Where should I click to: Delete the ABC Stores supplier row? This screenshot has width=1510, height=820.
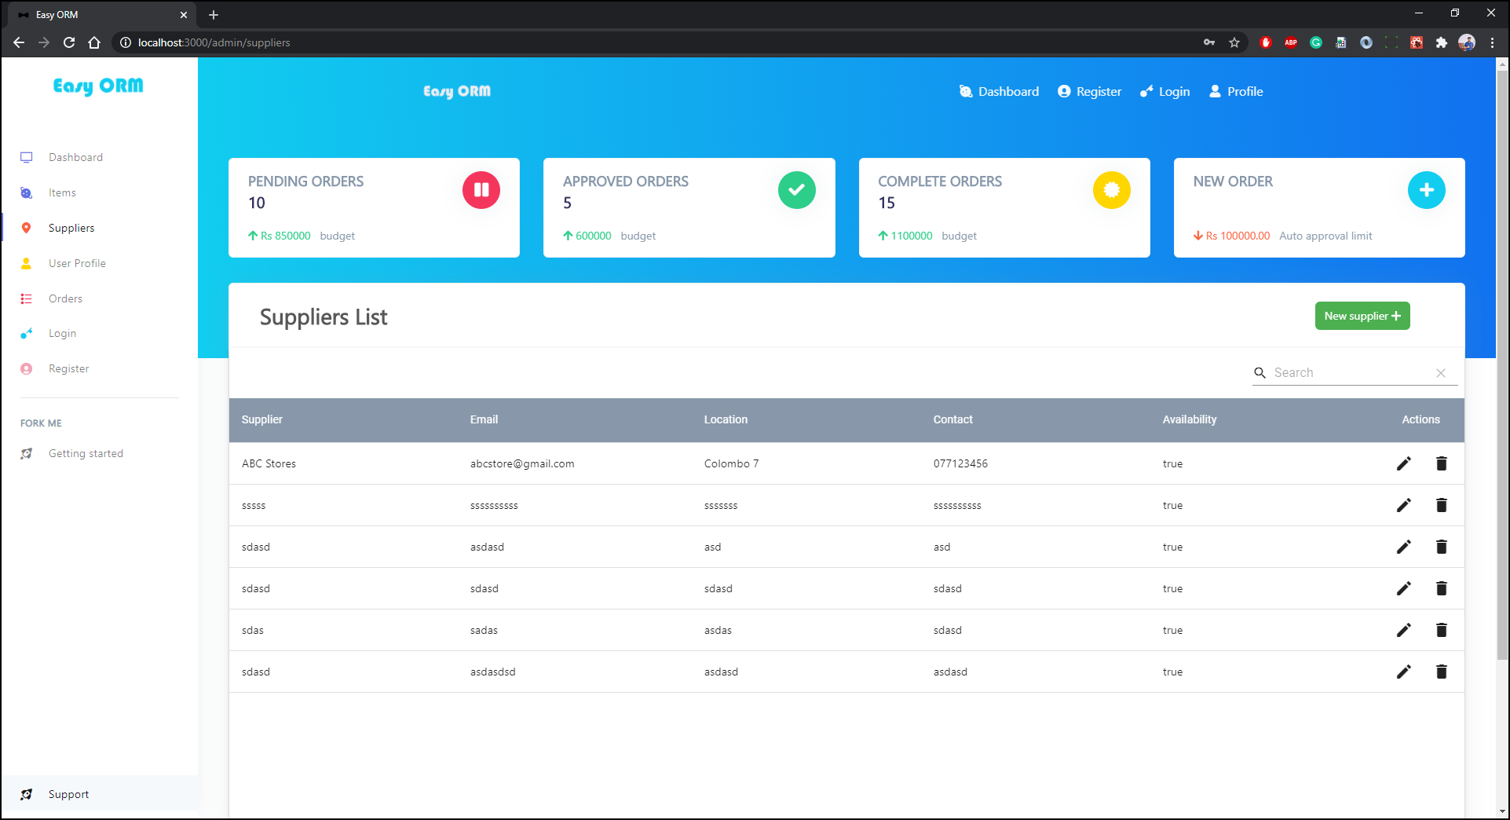point(1442,463)
